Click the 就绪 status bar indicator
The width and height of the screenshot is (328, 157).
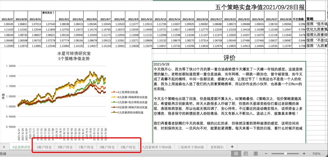click(x=3, y=154)
